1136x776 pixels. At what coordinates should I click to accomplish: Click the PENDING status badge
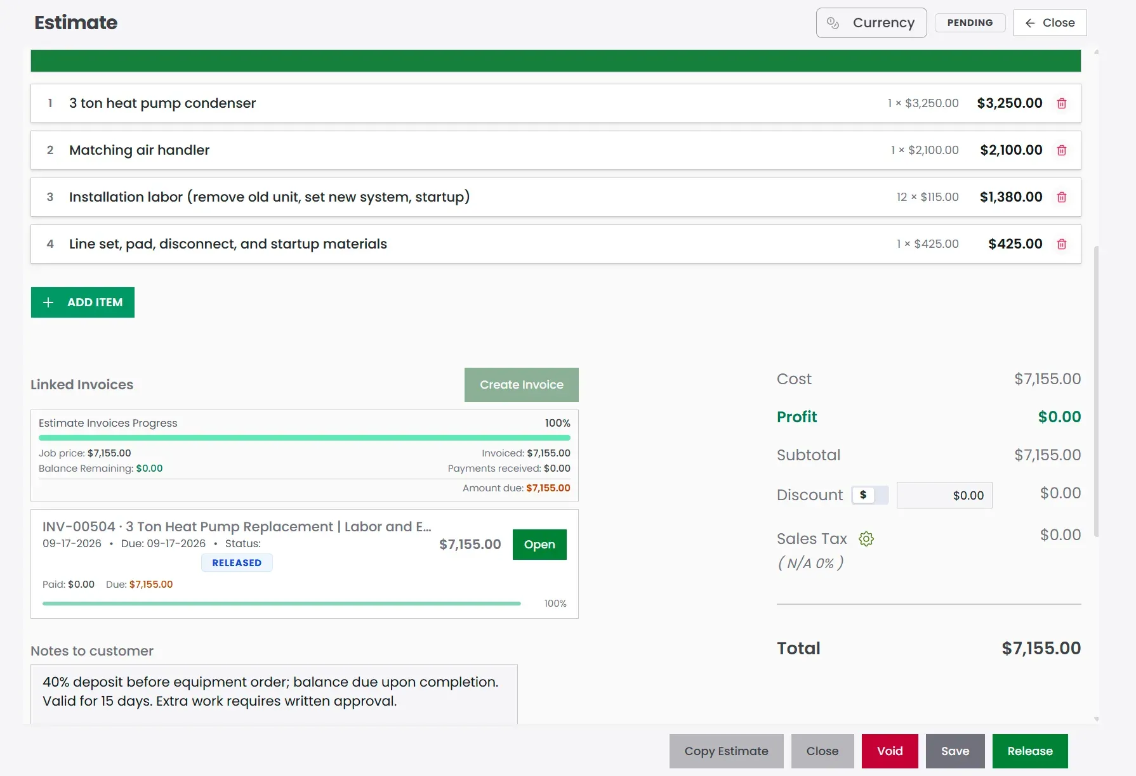coord(970,23)
